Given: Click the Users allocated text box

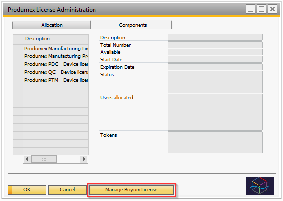Looking at the screenshot, I should (215, 112).
